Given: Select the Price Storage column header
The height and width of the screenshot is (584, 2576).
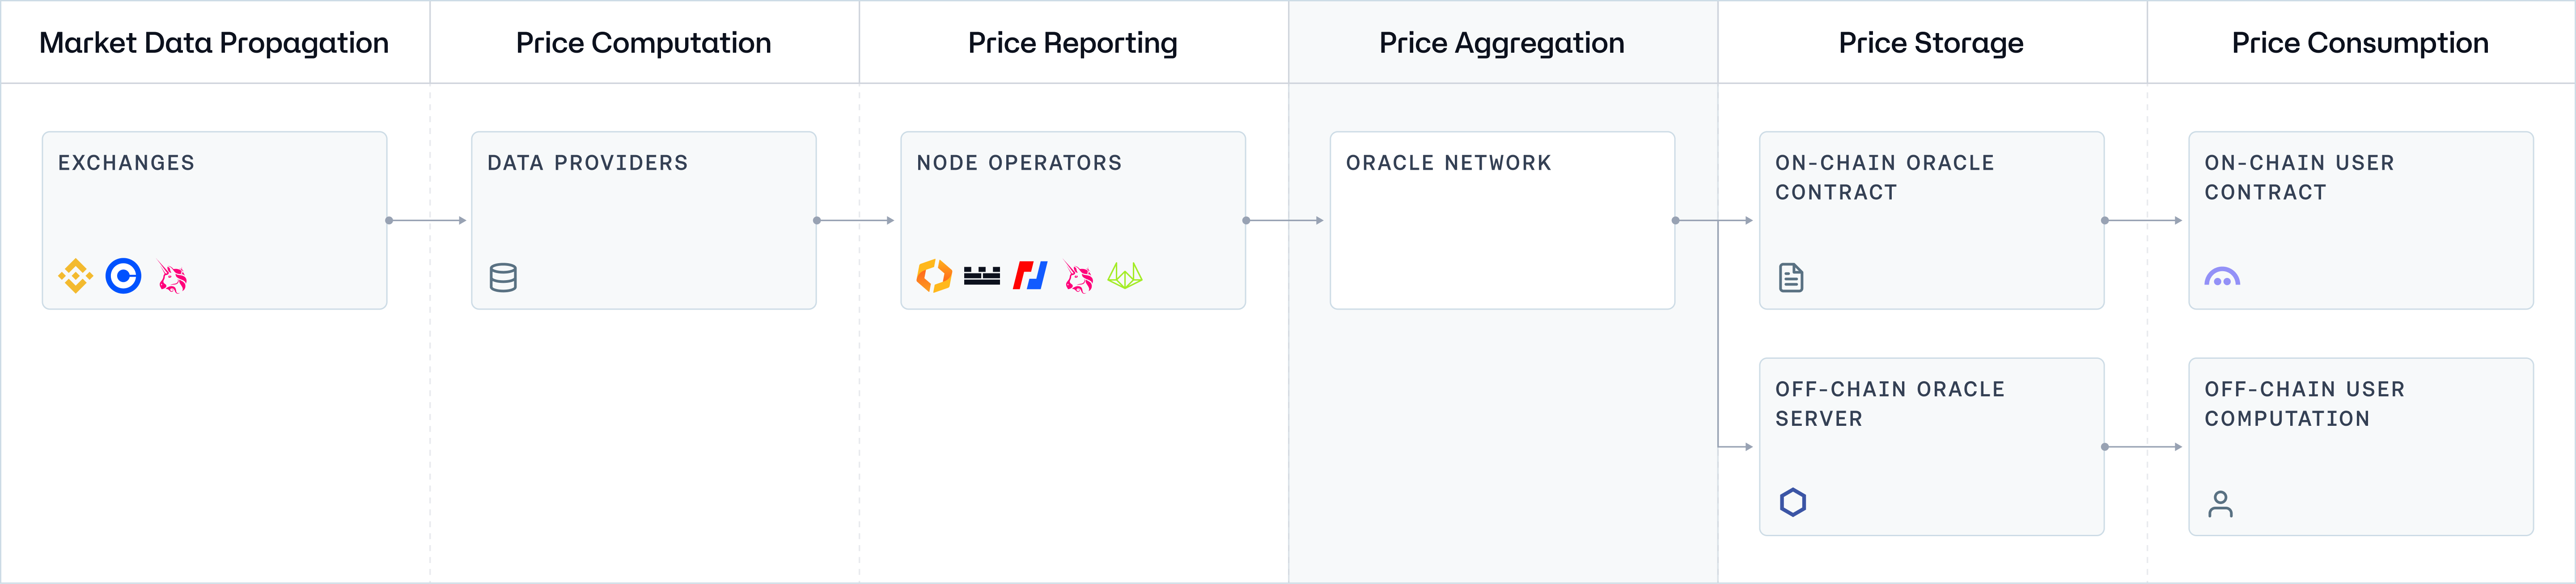Looking at the screenshot, I should click(x=1930, y=43).
